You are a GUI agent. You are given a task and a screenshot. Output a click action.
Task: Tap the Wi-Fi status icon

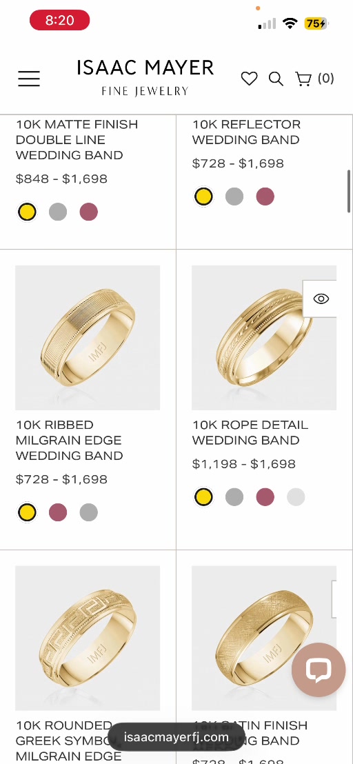[290, 23]
